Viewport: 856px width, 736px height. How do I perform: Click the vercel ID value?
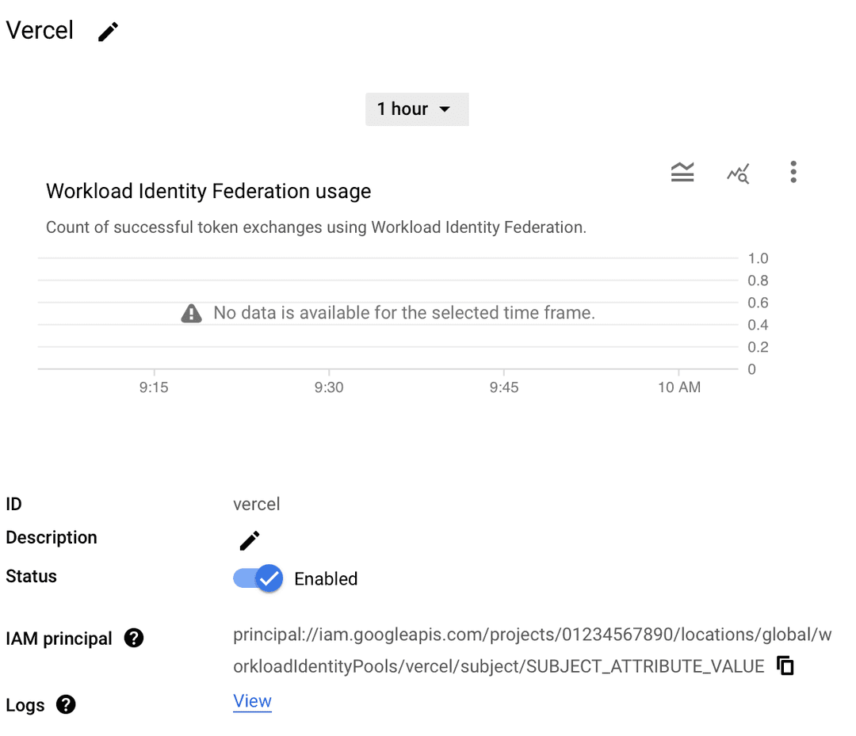(x=256, y=504)
